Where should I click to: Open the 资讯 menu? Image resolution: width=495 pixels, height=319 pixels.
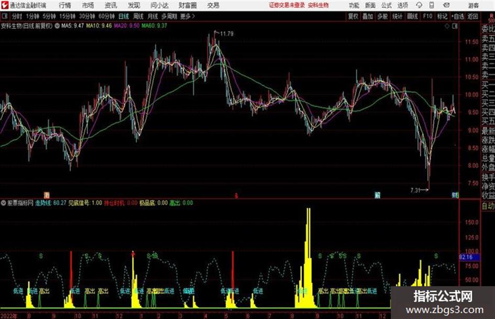point(111,5)
